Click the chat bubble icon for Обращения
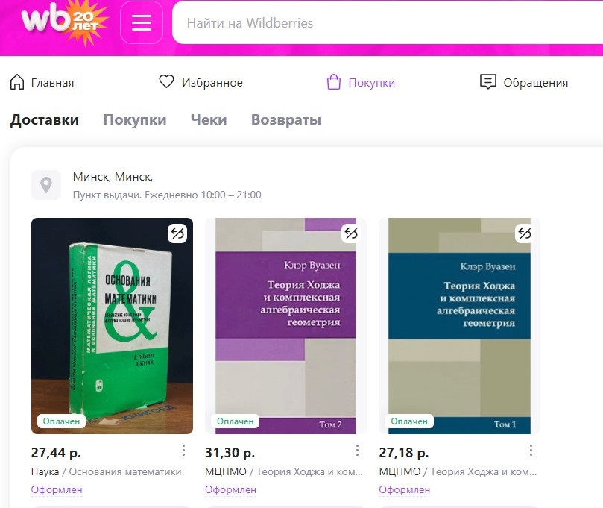Screen dimensions: 603x508 tap(488, 81)
